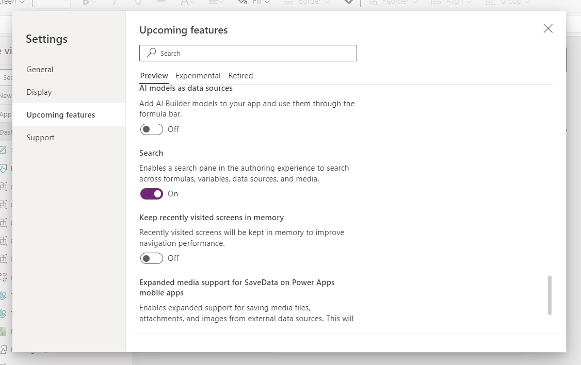Viewport: 581px width, 365px height.
Task: Click the search magnifier icon
Action: point(151,53)
